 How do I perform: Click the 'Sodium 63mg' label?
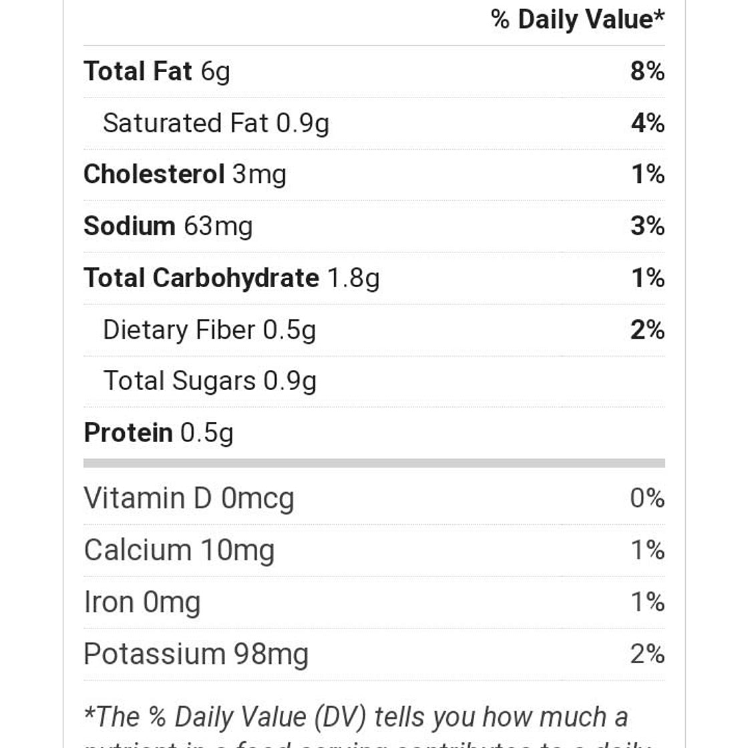click(x=168, y=226)
